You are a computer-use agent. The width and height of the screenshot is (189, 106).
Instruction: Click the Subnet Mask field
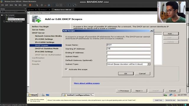click(x=129, y=57)
